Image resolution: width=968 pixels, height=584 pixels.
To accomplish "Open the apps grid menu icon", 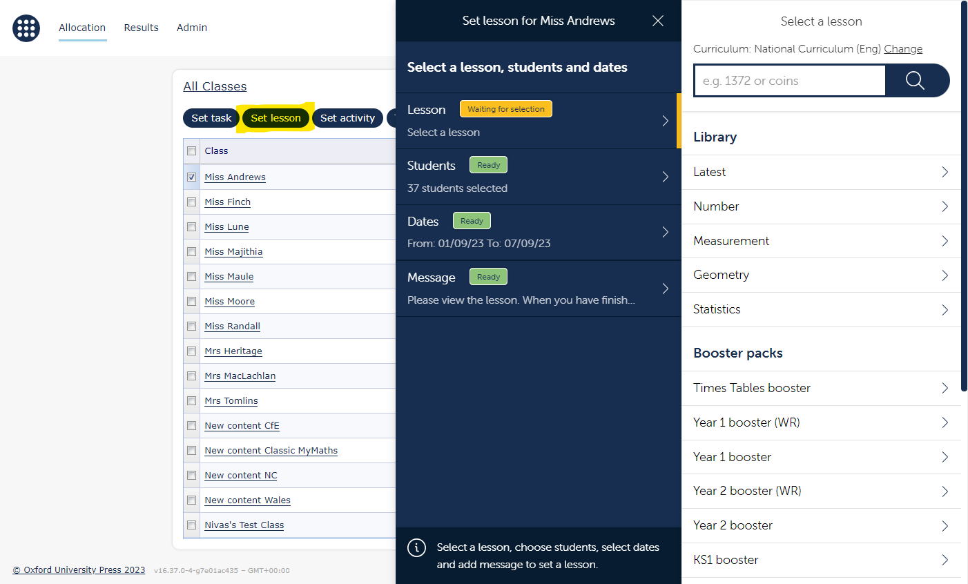I will point(26,28).
